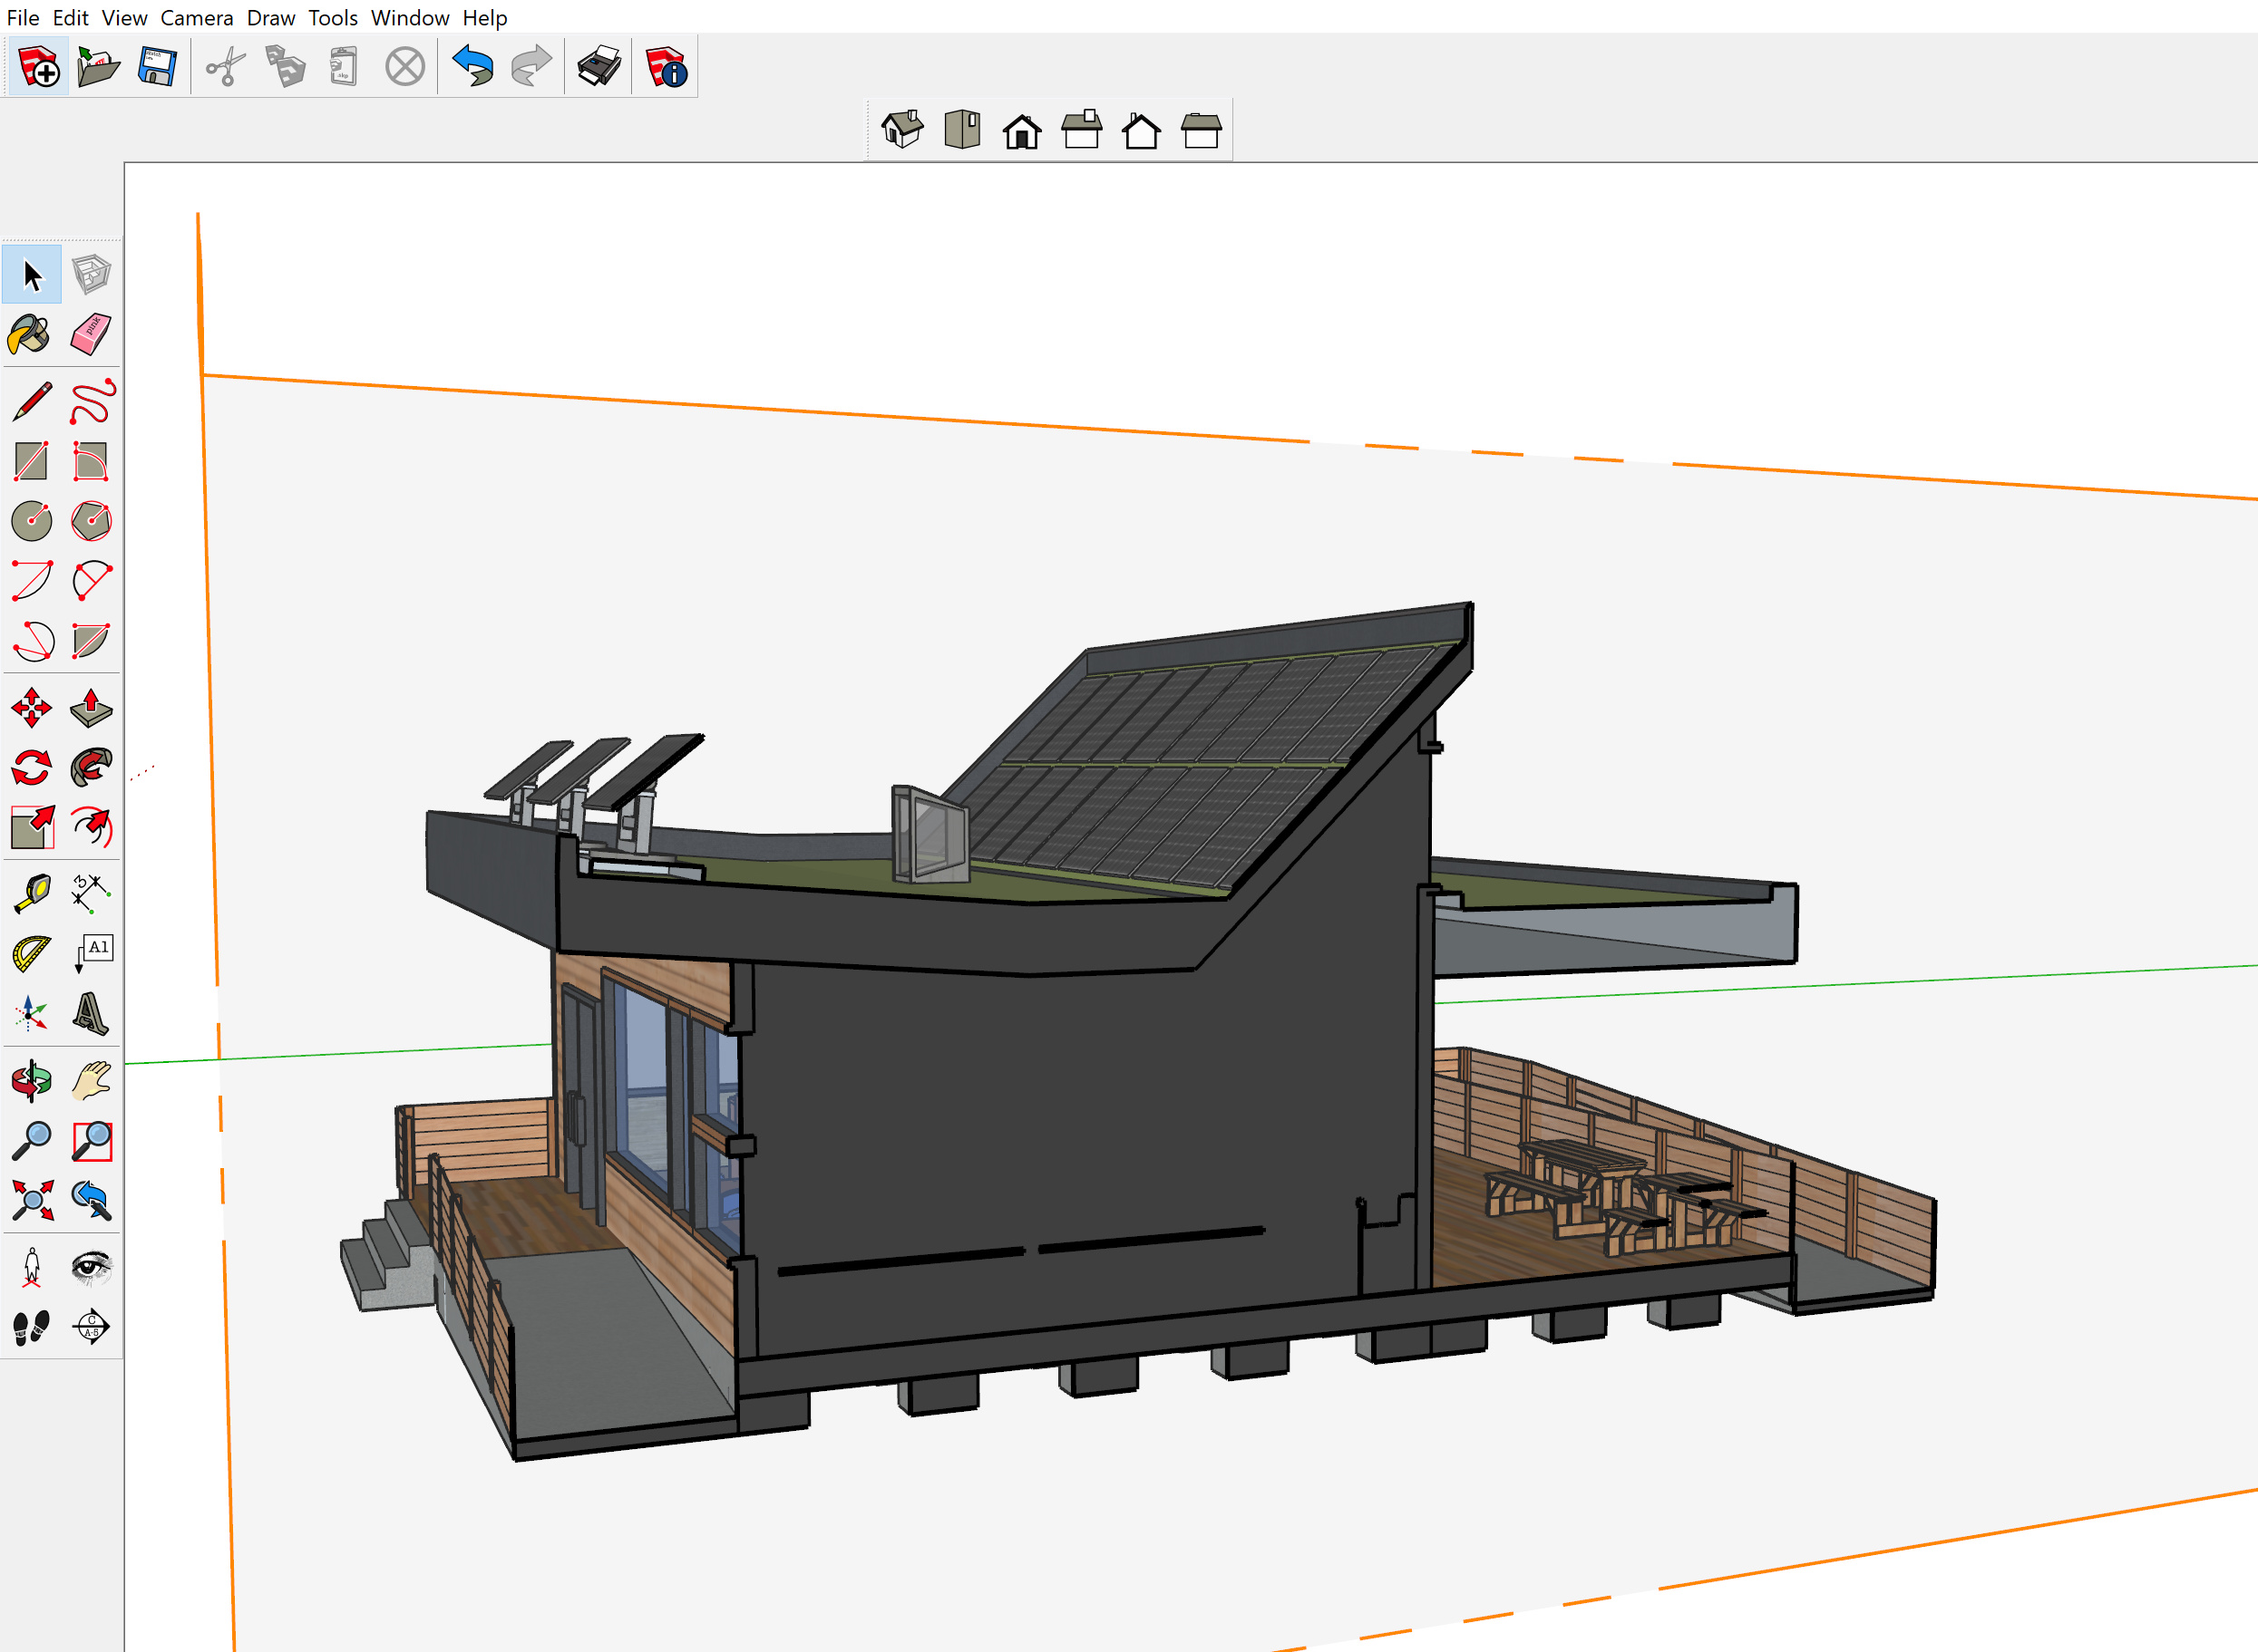This screenshot has width=2258, height=1652.
Task: Open the Window menu
Action: [409, 18]
